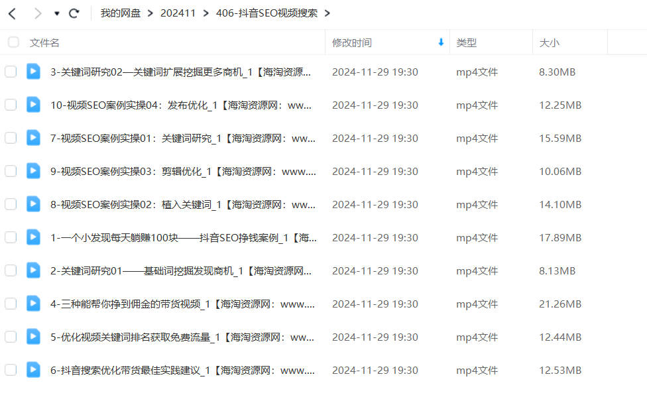This screenshot has width=647, height=409.
Task: Click size value 14.10MB
Action: click(560, 205)
